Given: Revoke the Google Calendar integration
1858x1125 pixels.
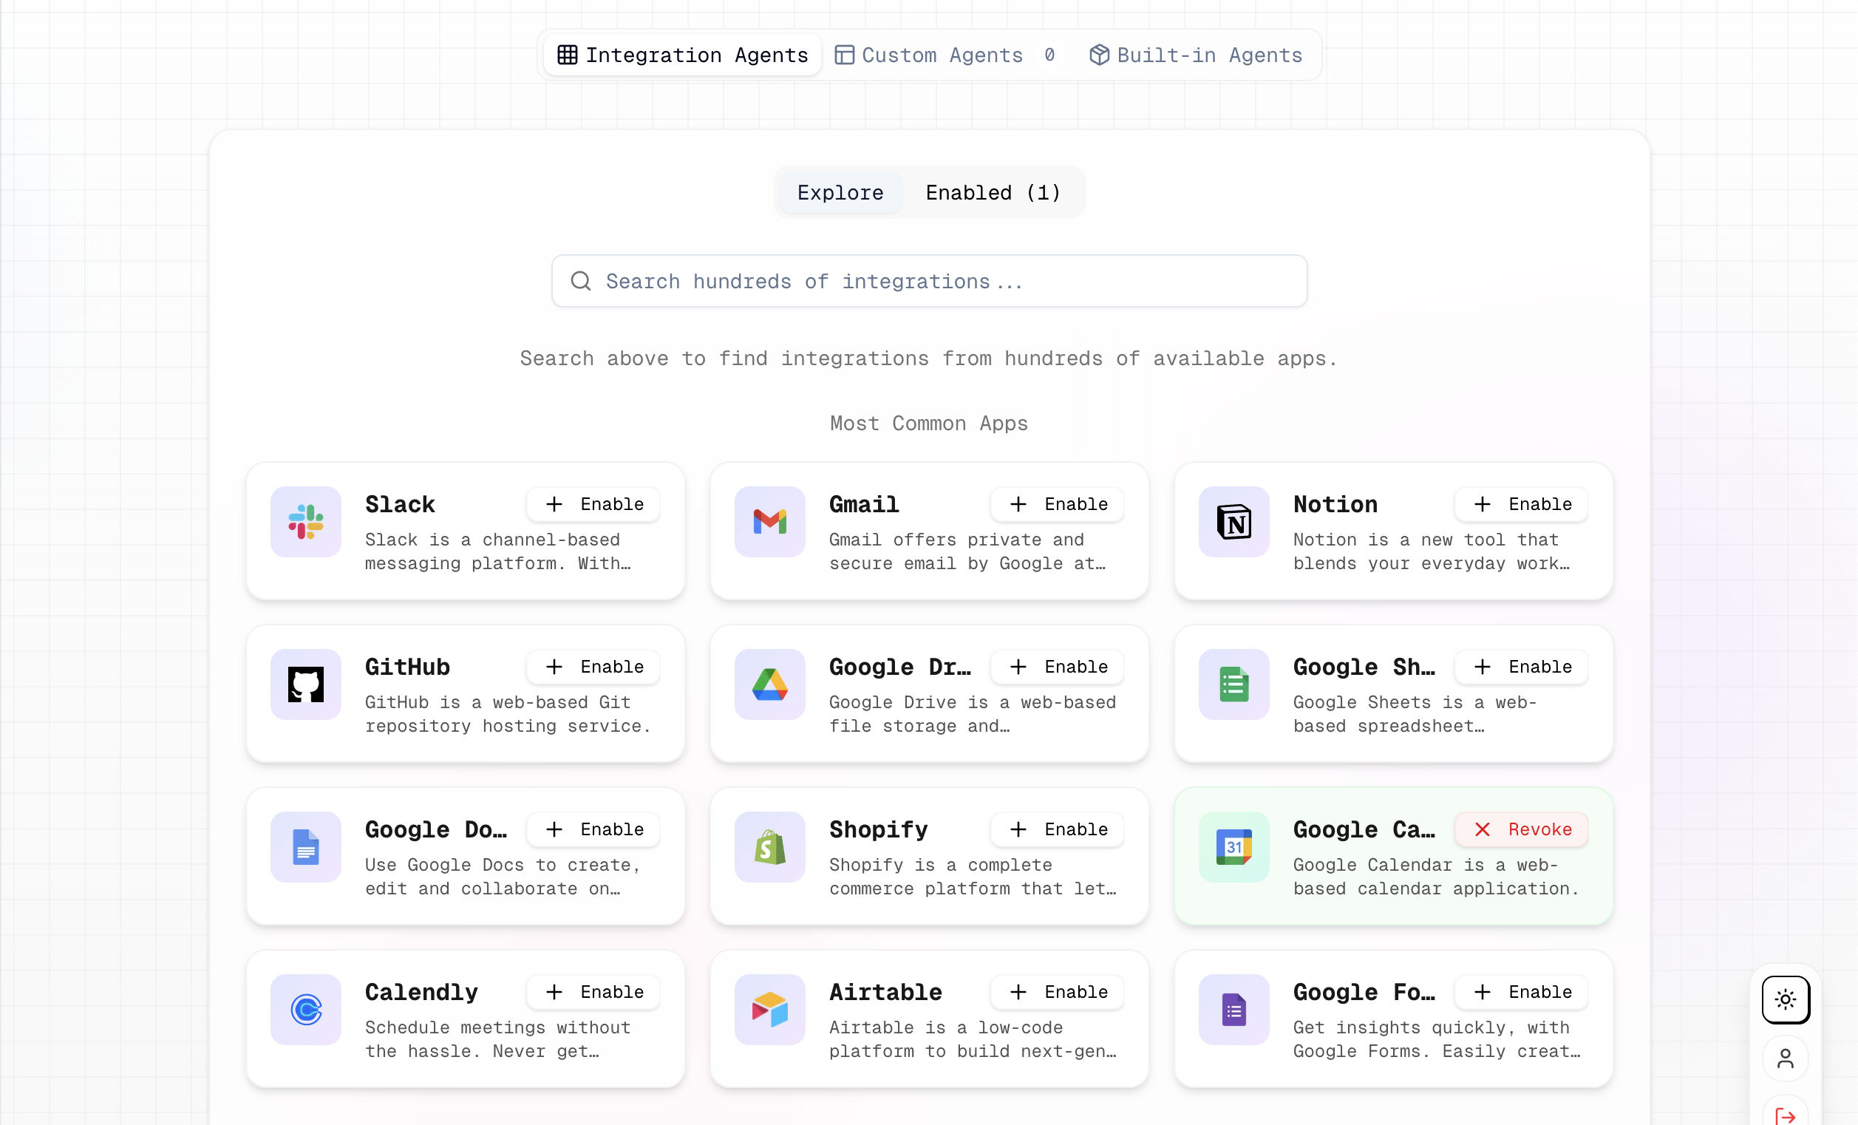Looking at the screenshot, I should [x=1522, y=829].
